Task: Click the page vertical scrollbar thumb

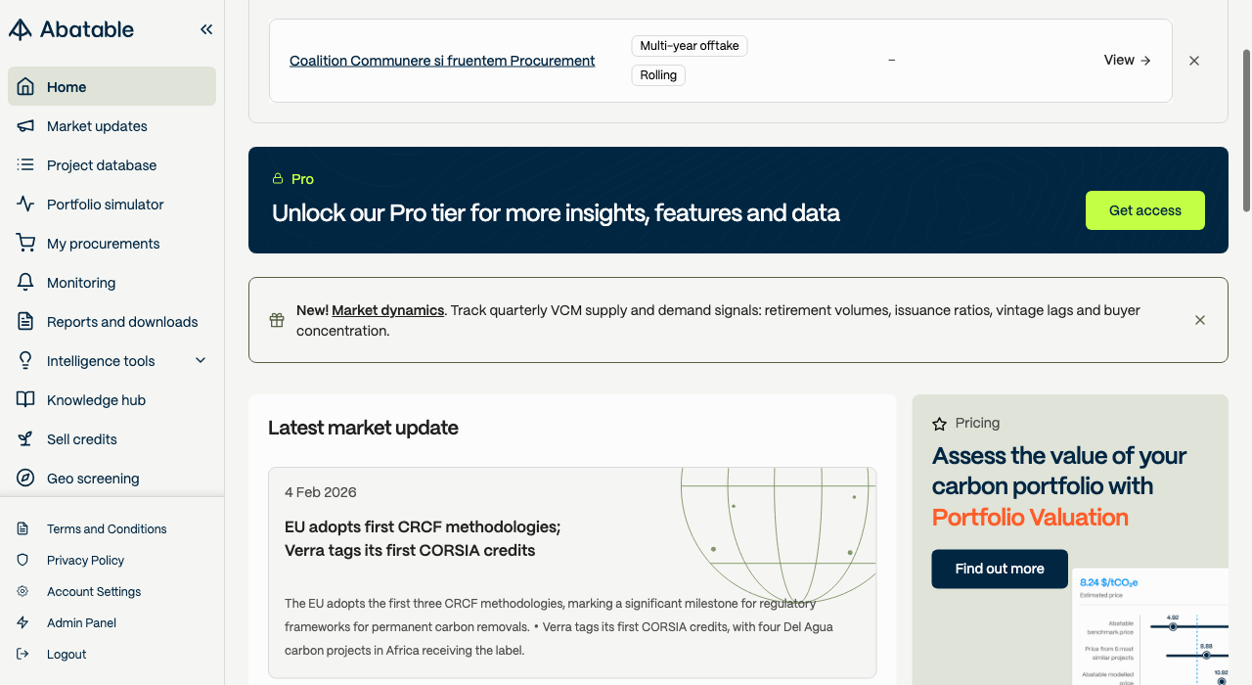Action: point(1246,129)
